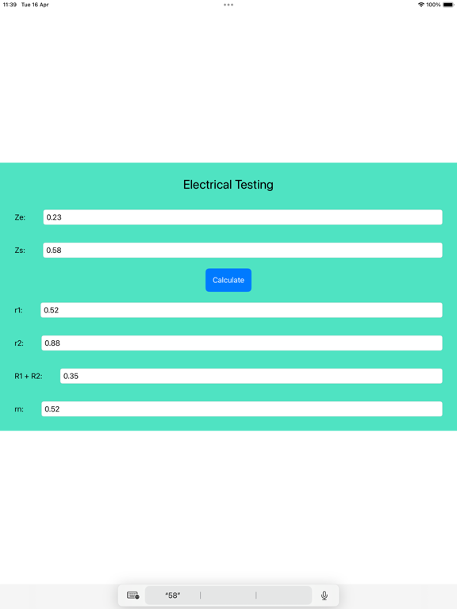Tap the Tue 16 Apr date
457x609 pixels.
35,5
